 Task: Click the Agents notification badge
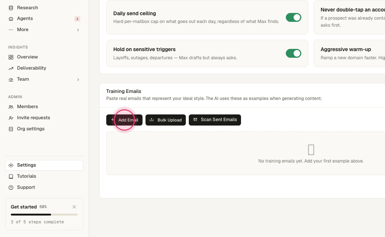point(77,19)
